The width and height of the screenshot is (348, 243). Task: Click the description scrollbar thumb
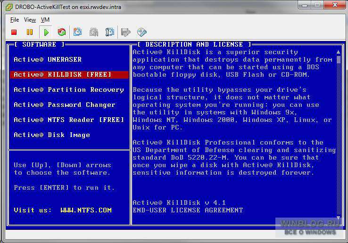point(339,60)
